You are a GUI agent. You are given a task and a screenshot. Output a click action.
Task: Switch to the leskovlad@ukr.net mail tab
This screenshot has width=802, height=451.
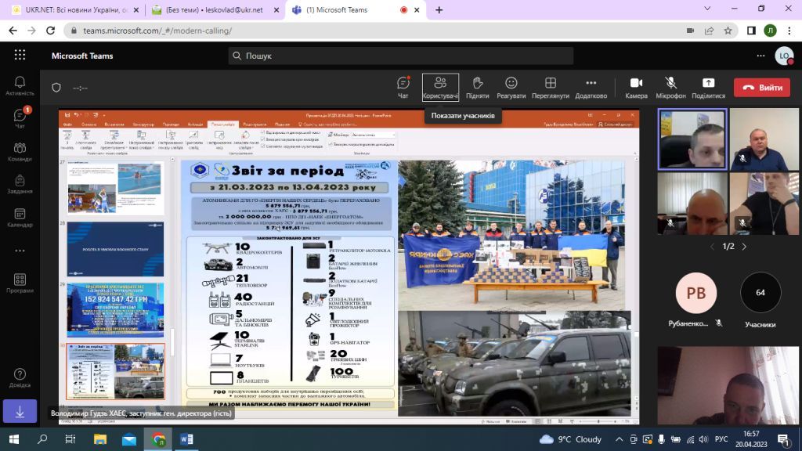[x=215, y=9]
